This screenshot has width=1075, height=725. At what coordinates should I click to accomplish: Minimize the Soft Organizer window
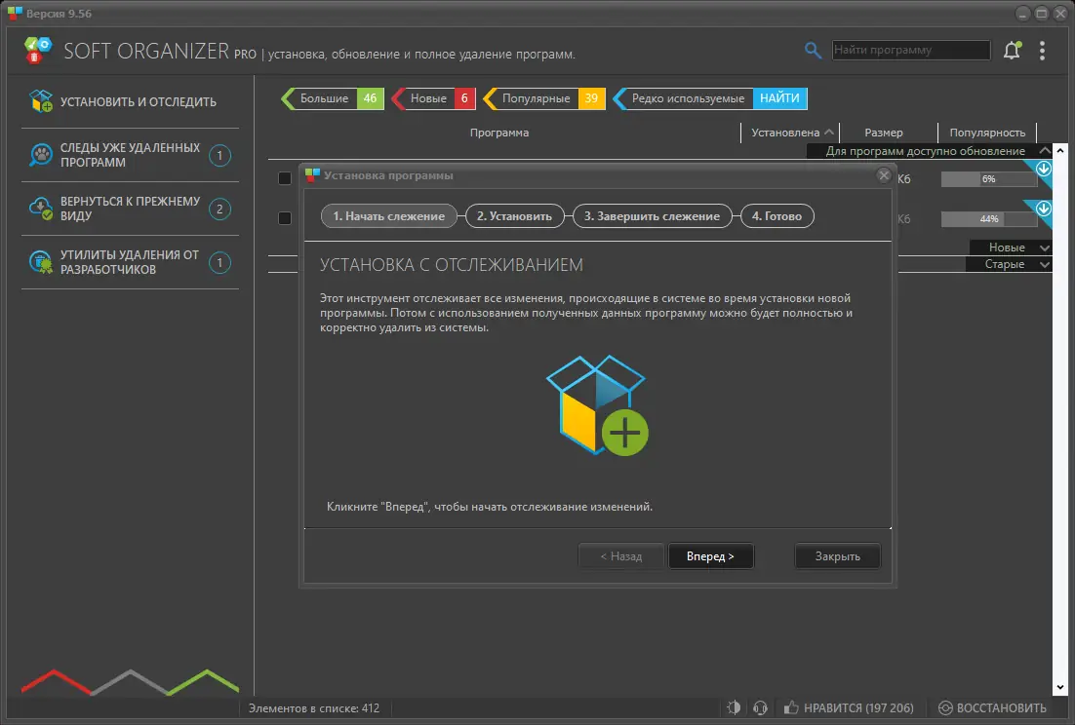[1023, 13]
